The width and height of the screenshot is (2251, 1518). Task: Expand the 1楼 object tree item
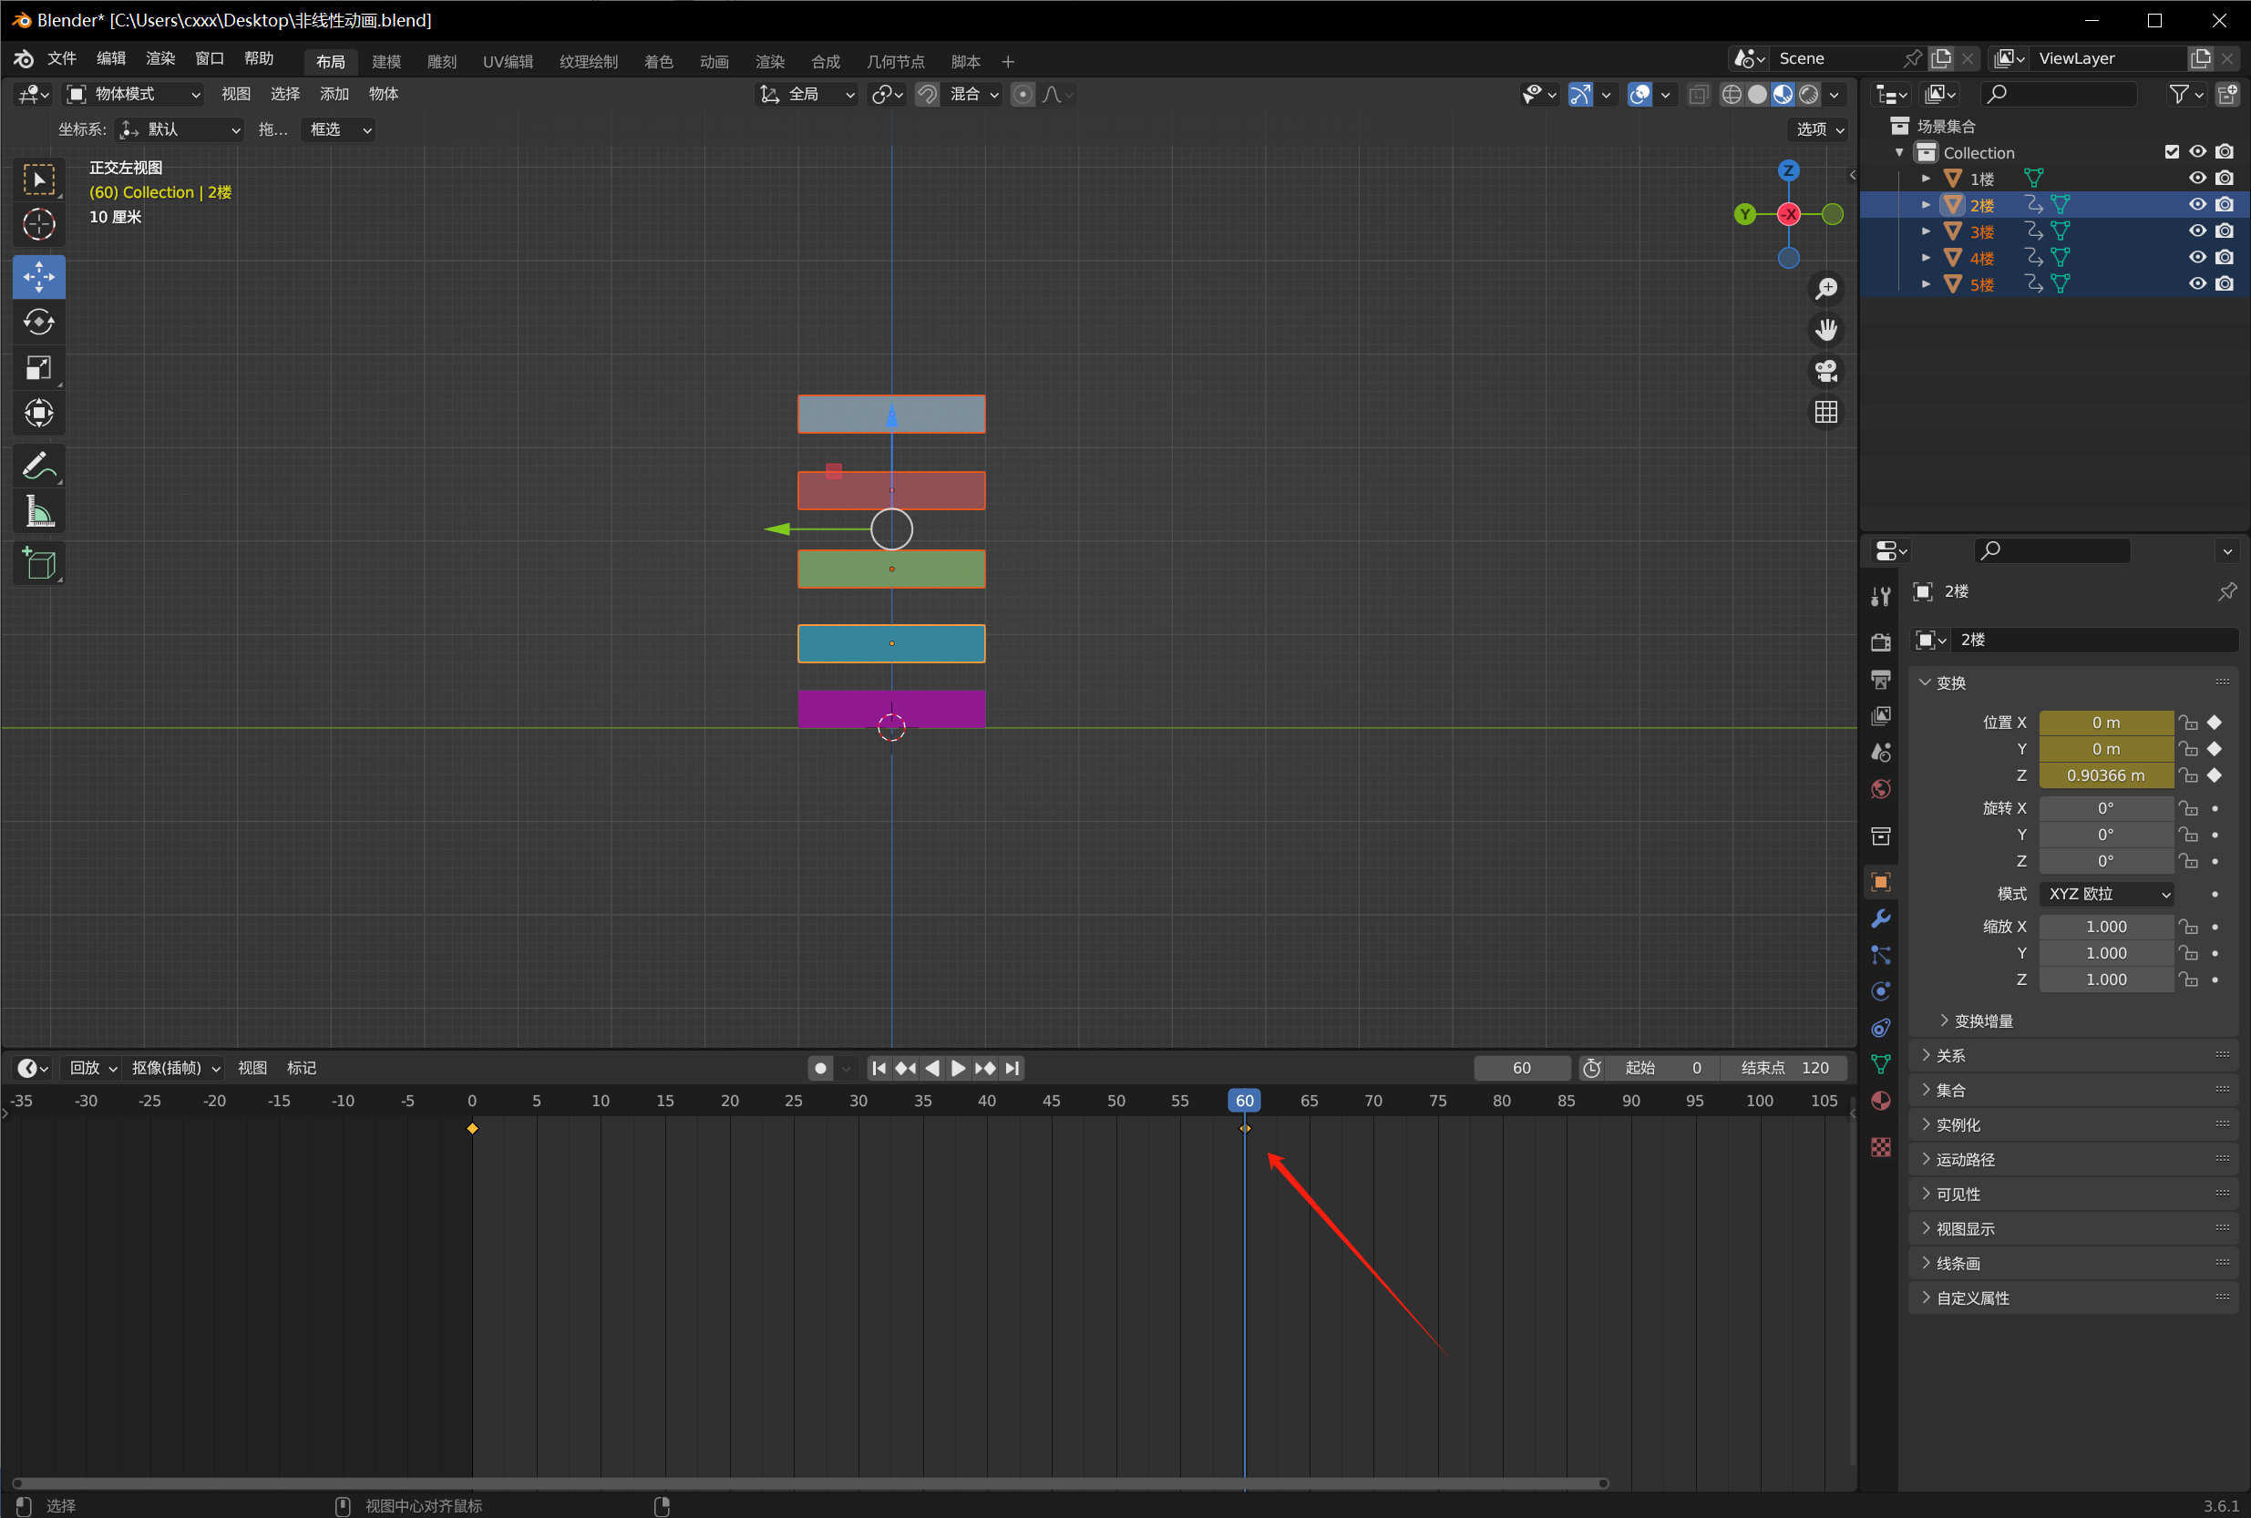click(x=1926, y=179)
